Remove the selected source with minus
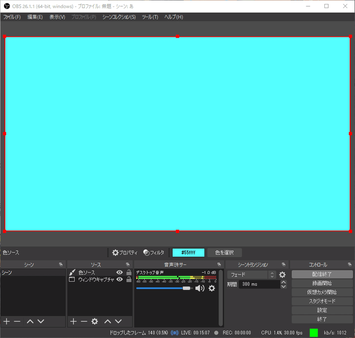Image resolution: width=355 pixels, height=338 pixels. pos(84,321)
